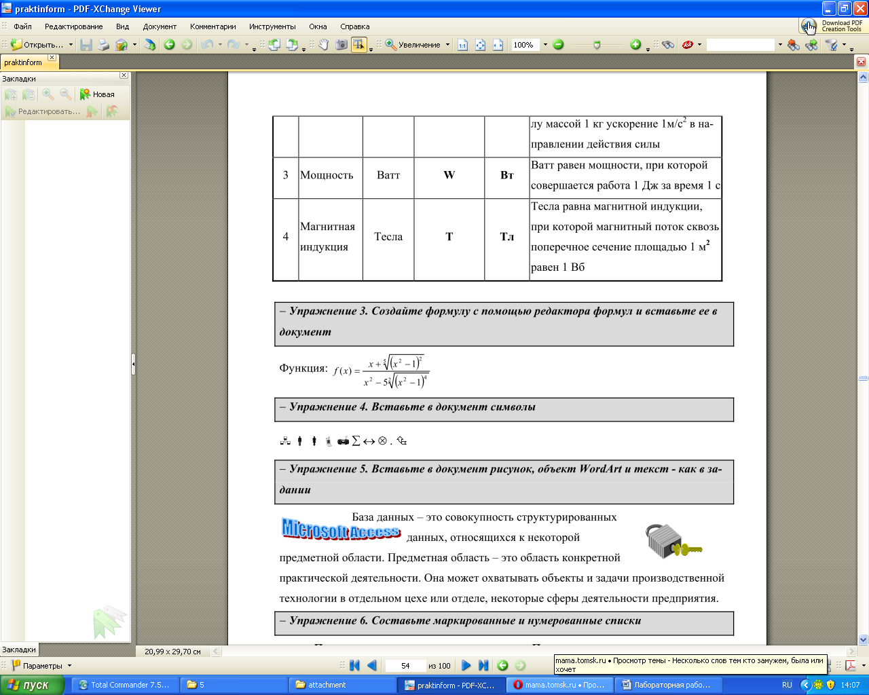Select the Snapshot camera tool
This screenshot has width=869, height=695.
point(341,45)
